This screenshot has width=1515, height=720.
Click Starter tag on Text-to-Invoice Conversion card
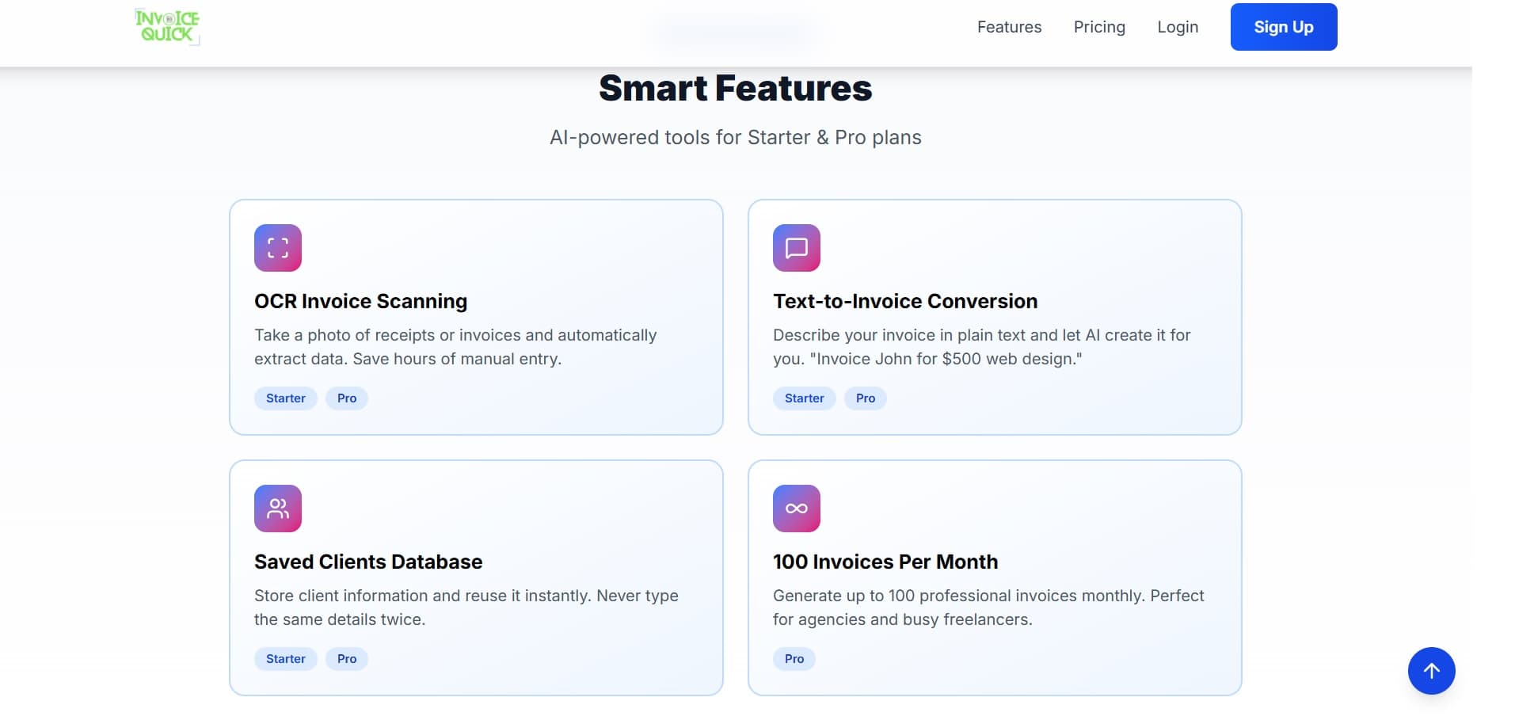[804, 398]
